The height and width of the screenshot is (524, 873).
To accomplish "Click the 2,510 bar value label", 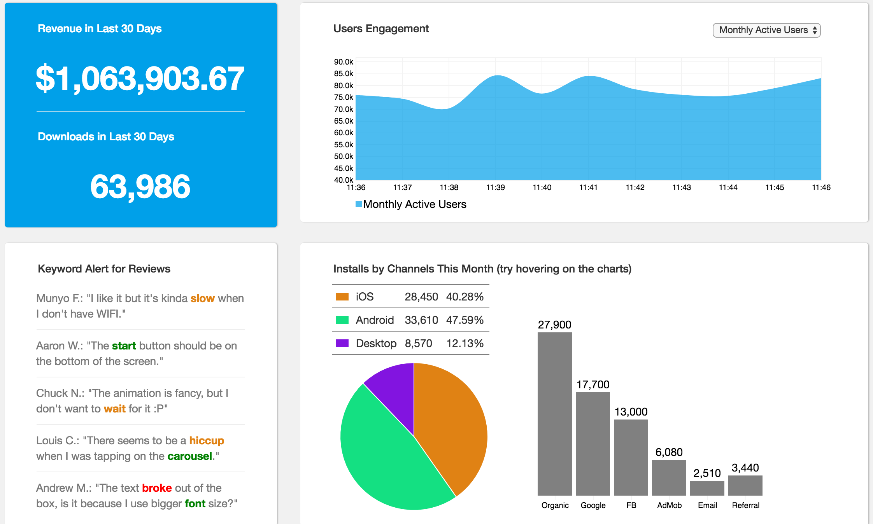I will click(x=707, y=473).
